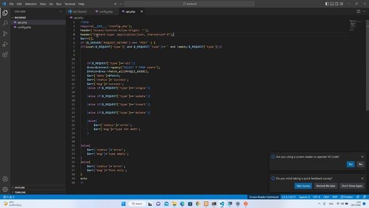
Task: Dismiss the screen reader notification
Action: [x=363, y=157]
